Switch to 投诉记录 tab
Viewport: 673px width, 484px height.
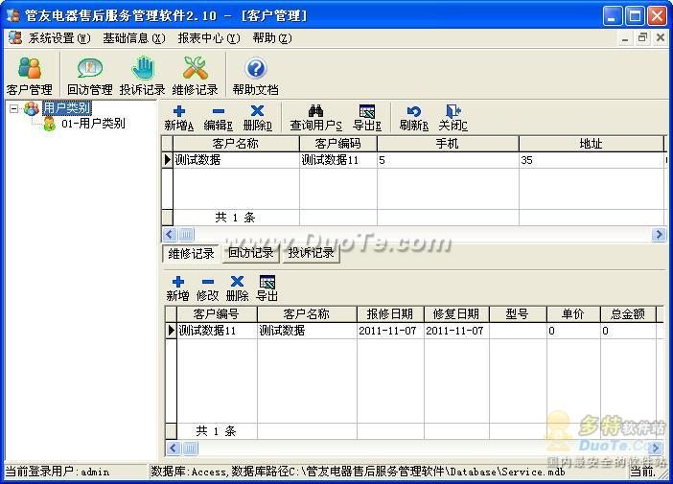[x=311, y=253]
